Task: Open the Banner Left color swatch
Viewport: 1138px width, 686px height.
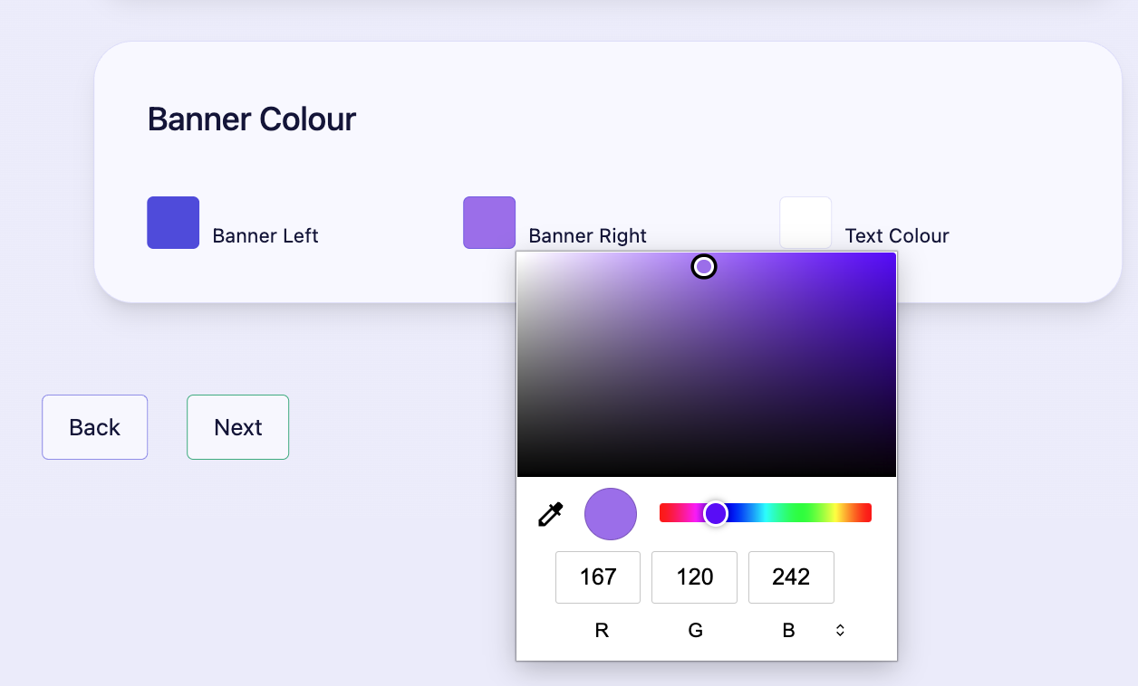Action: click(x=172, y=222)
